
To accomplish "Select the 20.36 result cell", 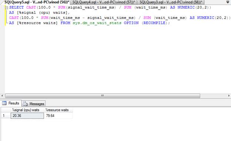I will (x=27, y=116).
